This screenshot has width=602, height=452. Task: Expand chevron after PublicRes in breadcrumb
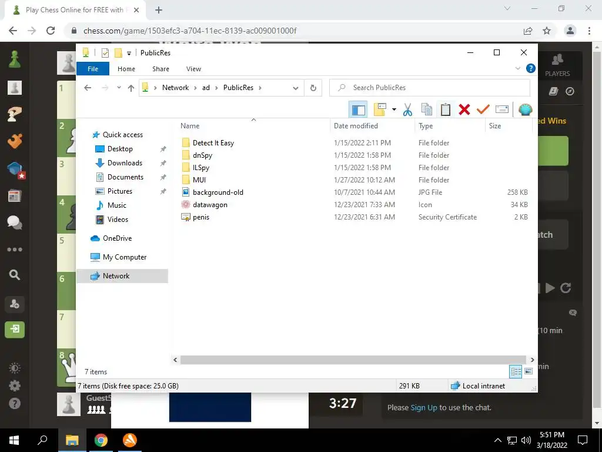click(260, 88)
